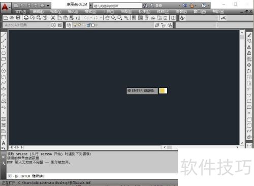Click the Move tool in modify toolbar
254x186 pixels.
click(x=249, y=65)
